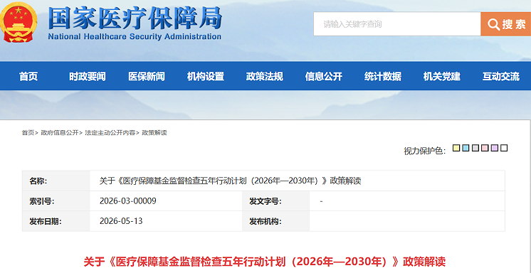Focus the keyword search input field
531x273 pixels.
pyautogui.click(x=397, y=24)
